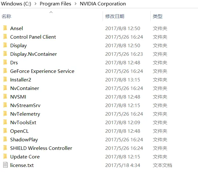The width and height of the screenshot is (198, 173).
Task: Click the OpenCL folder name
Action: [19, 131]
